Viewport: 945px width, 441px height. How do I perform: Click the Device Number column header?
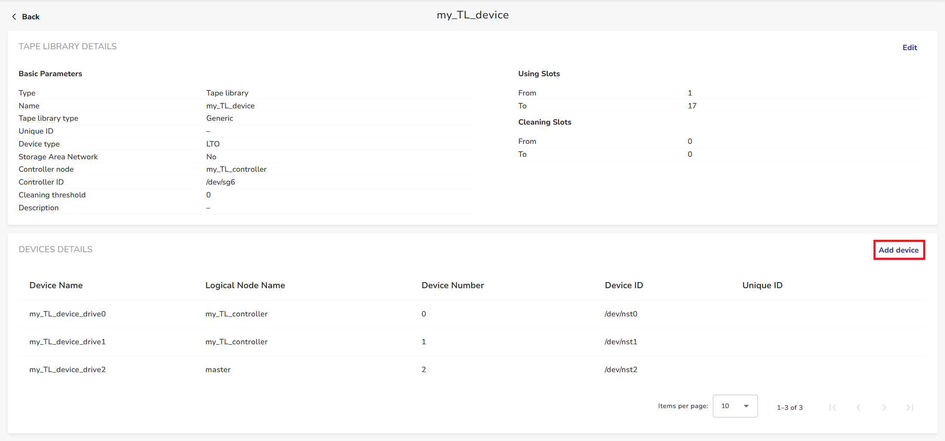[x=452, y=285]
